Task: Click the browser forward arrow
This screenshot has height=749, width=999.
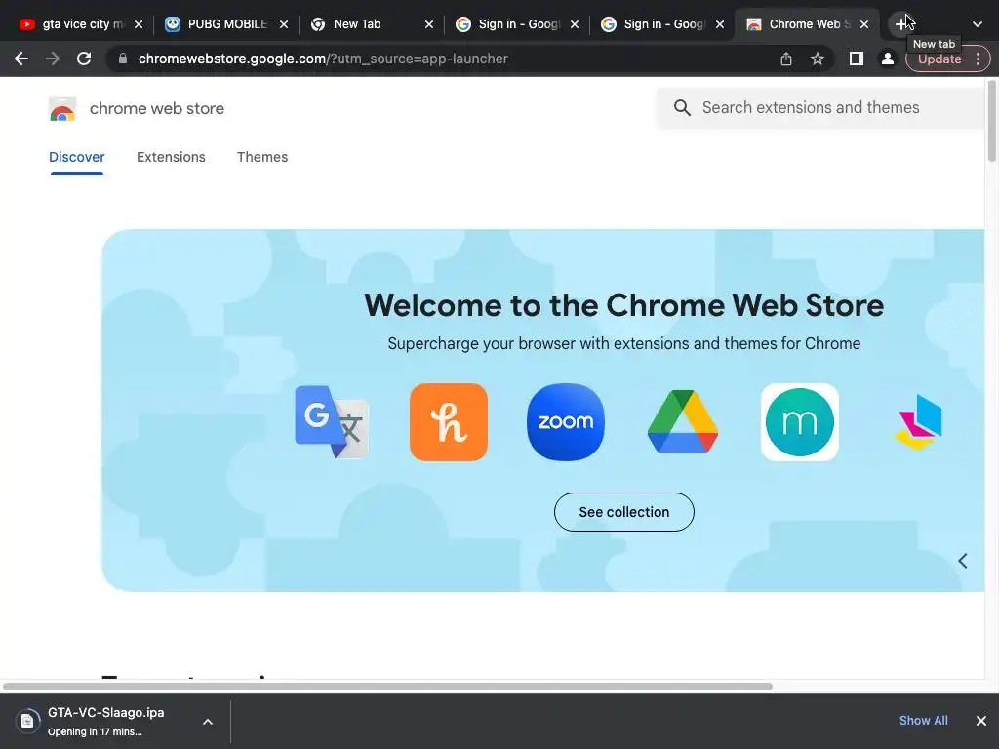Action: 53,59
